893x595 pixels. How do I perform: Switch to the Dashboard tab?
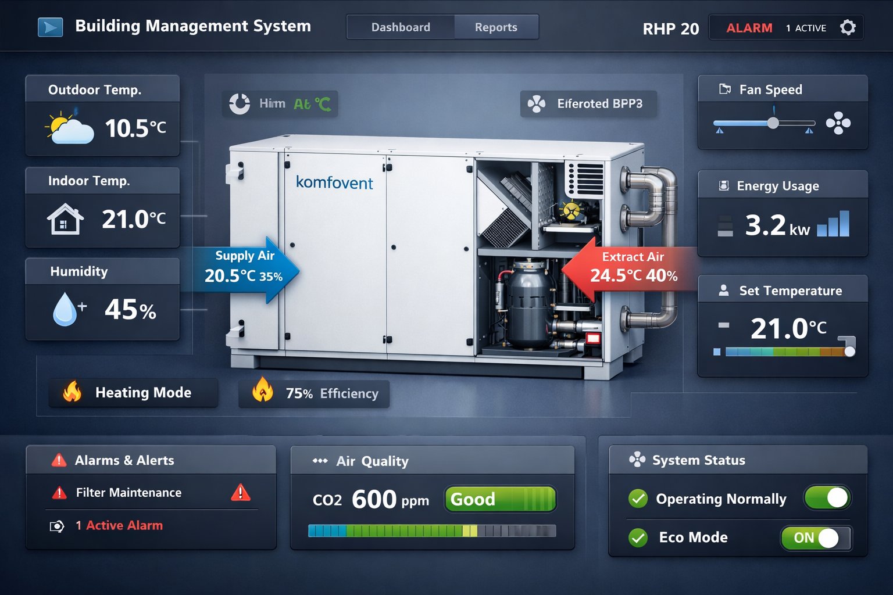(401, 27)
